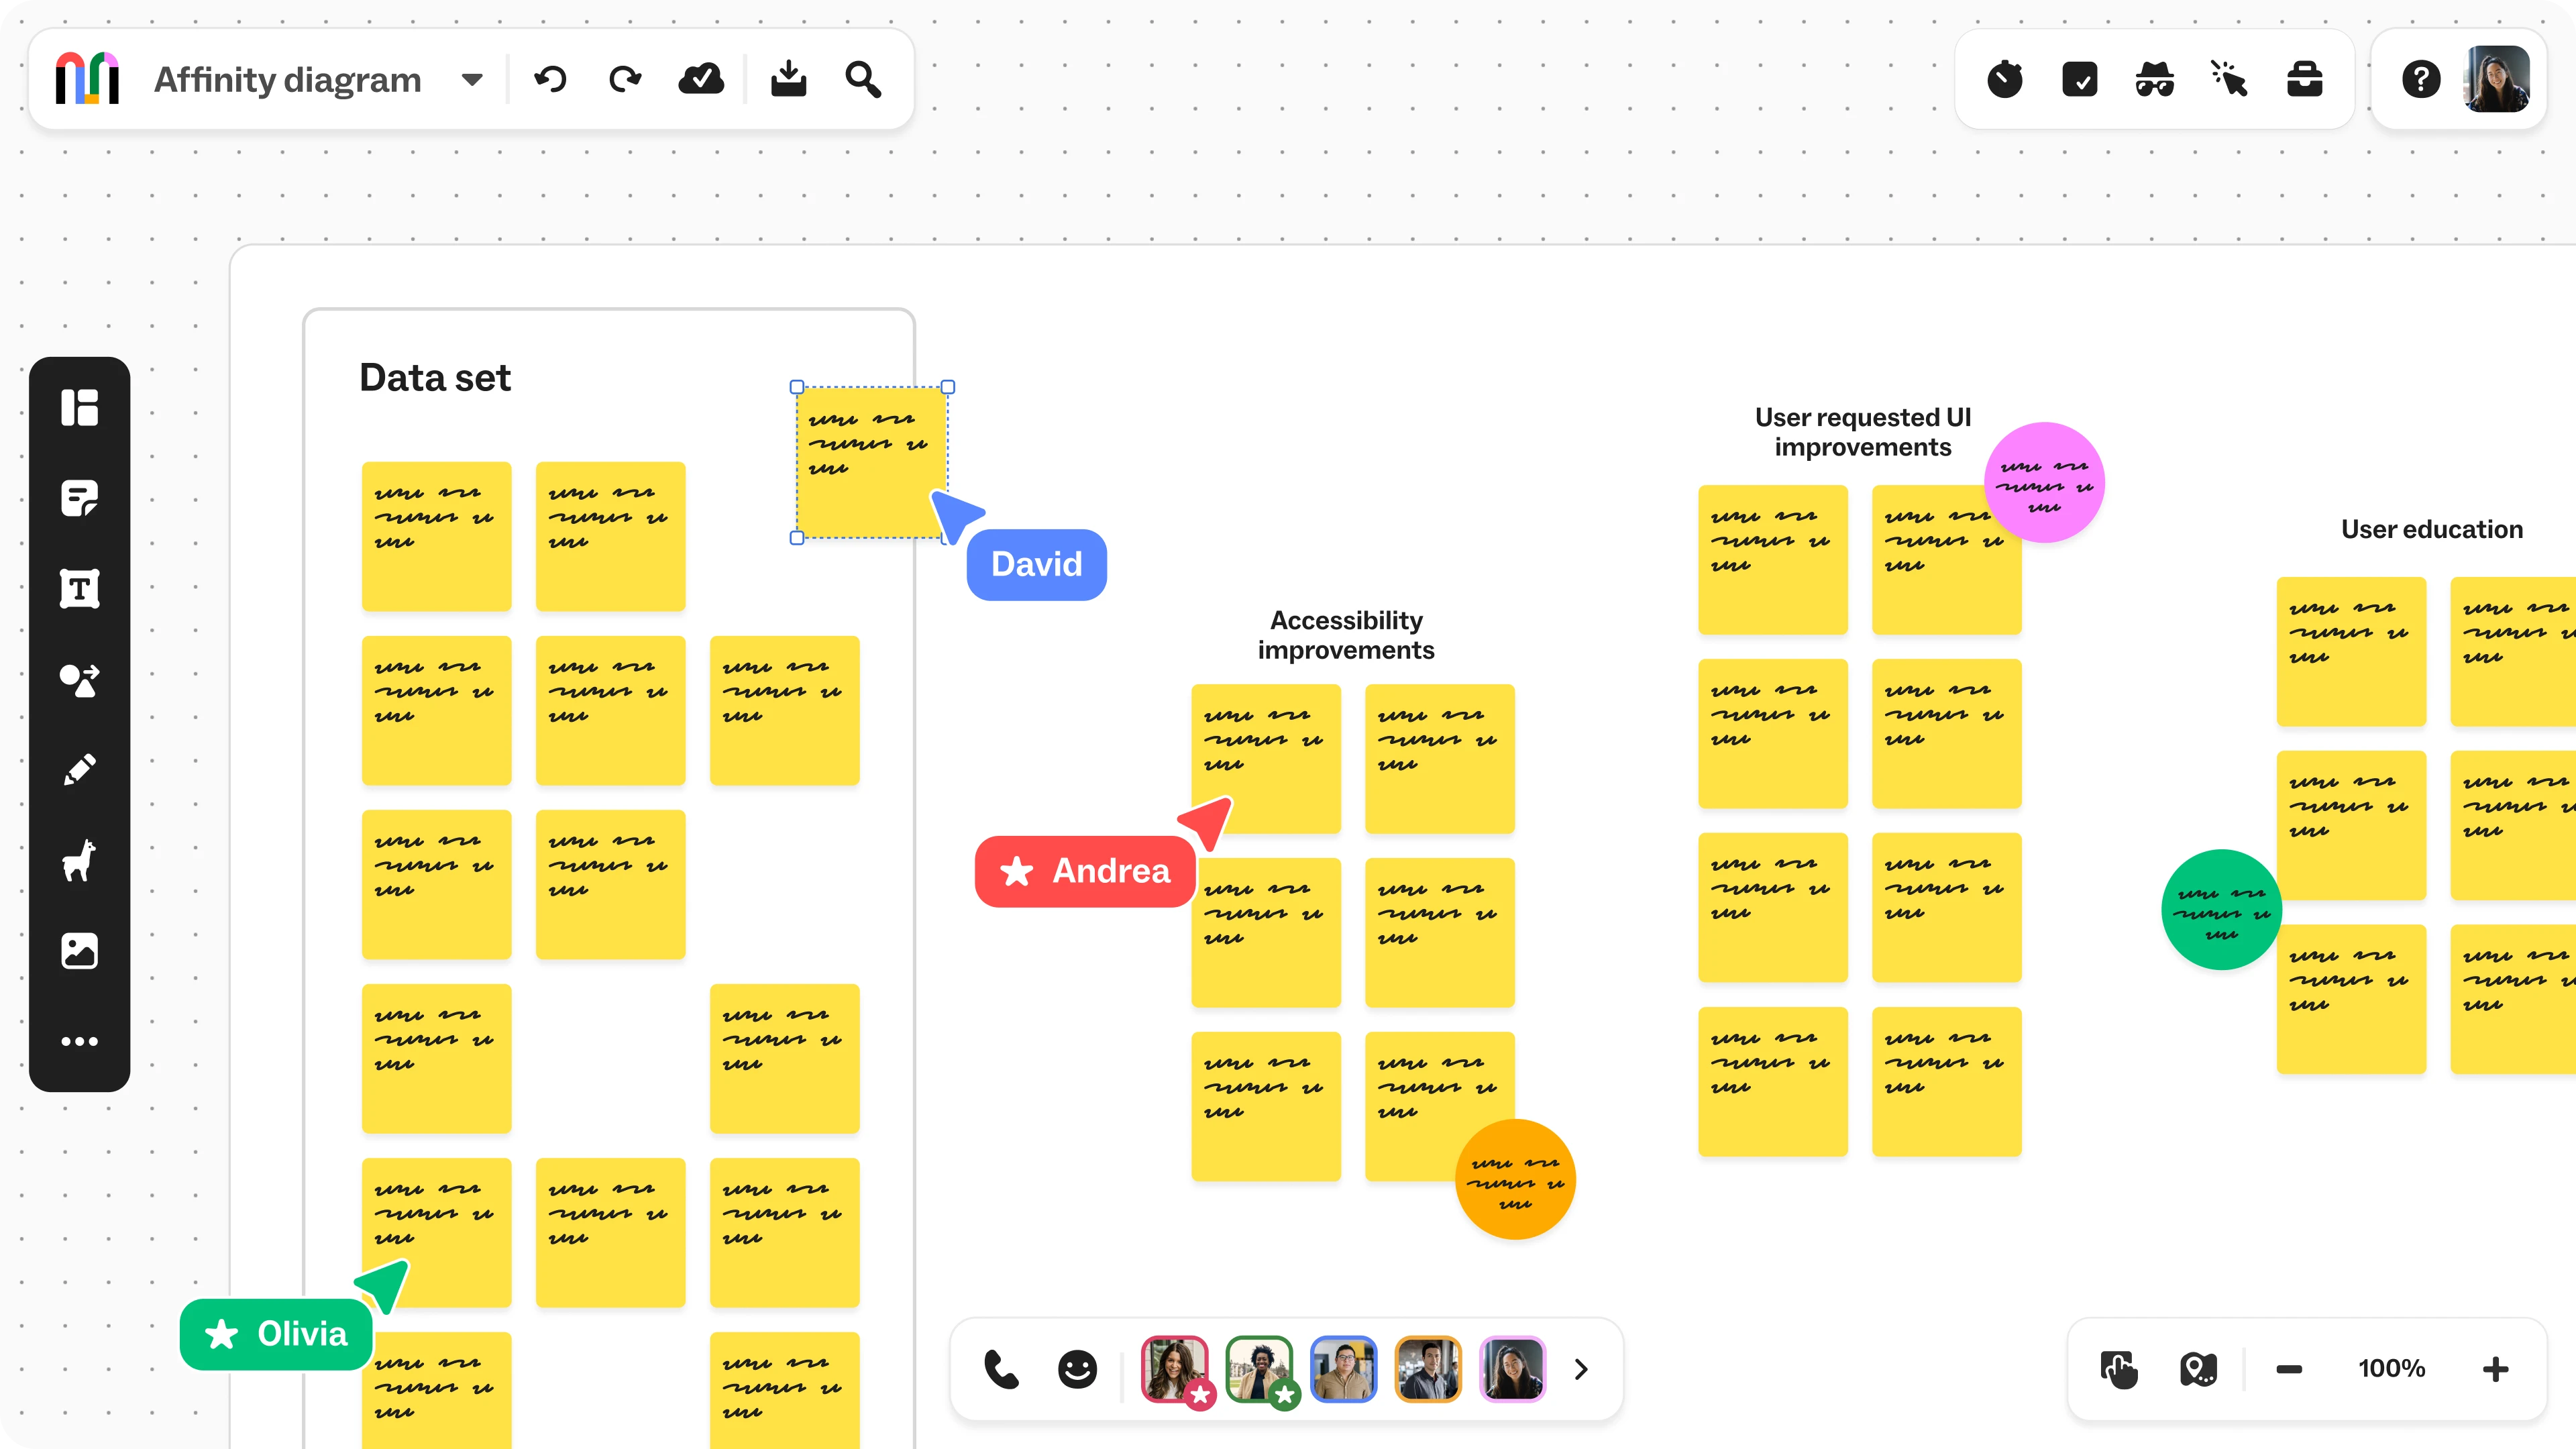Image resolution: width=2576 pixels, height=1449 pixels.
Task: Select the pen drawing tool
Action: [x=79, y=770]
